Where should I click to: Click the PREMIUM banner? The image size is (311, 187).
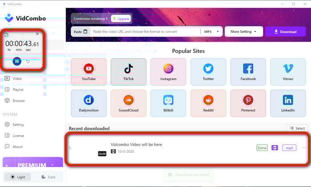click(33, 162)
